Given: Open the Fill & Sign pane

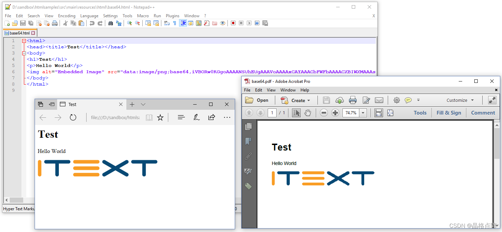Looking at the screenshot, I should coord(449,113).
